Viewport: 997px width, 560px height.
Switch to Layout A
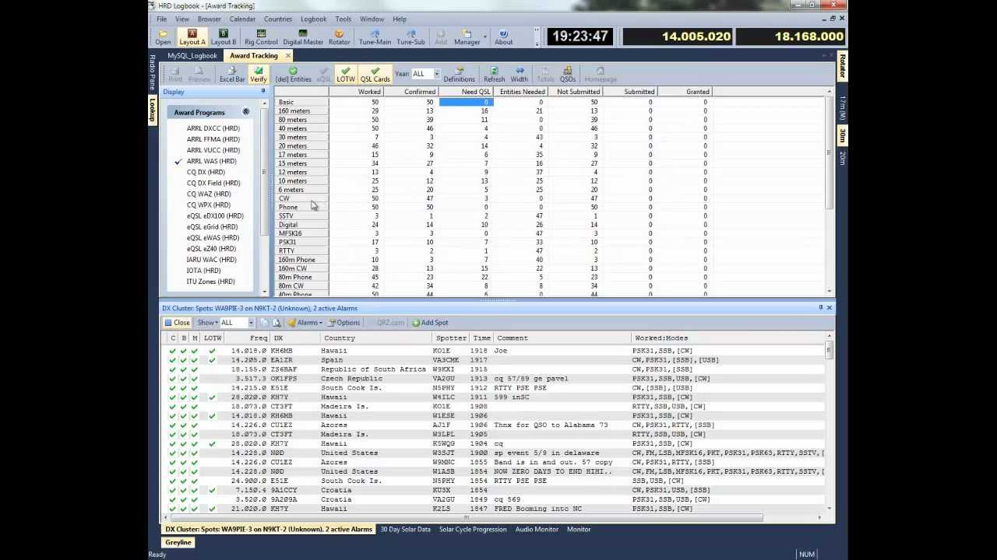[192, 37]
